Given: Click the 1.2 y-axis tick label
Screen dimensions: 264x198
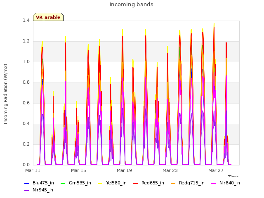Looking at the screenshot, I should (26, 41).
